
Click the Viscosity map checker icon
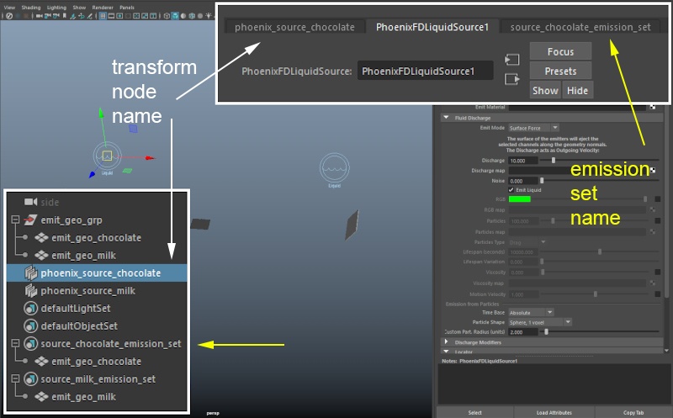653,283
